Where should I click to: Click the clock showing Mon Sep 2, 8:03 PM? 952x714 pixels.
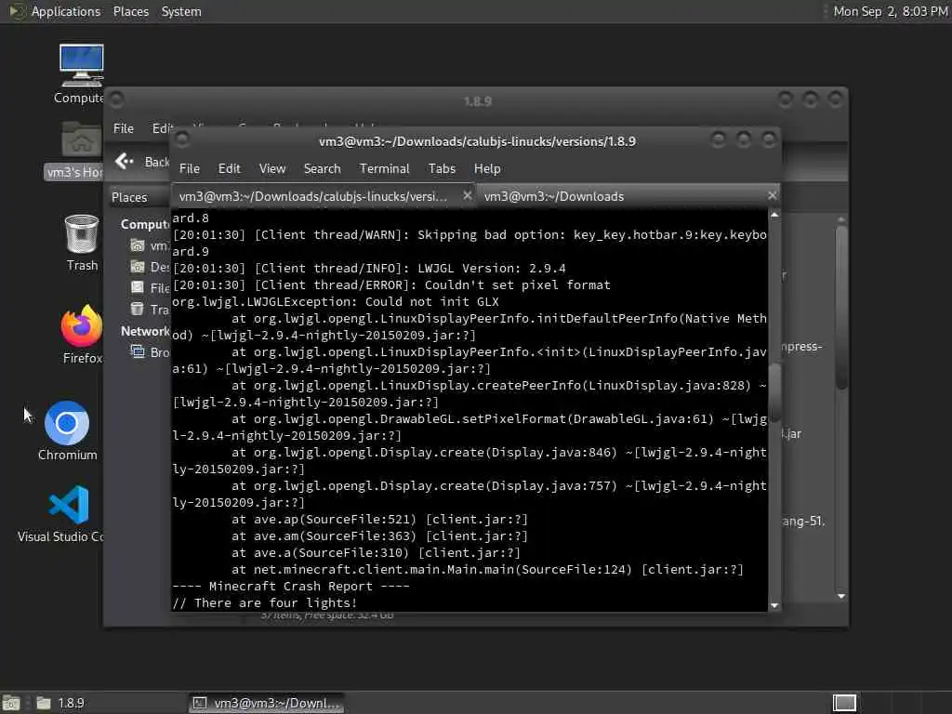pyautogui.click(x=890, y=11)
